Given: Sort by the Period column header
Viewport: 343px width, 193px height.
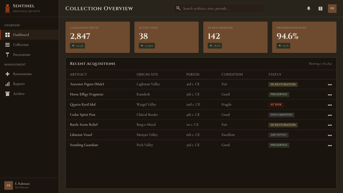Looking at the screenshot, I should point(193,75).
